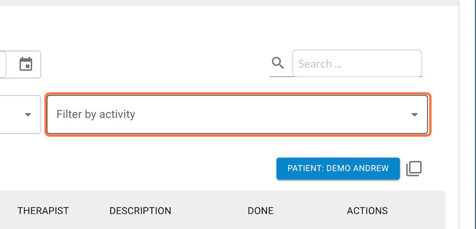476x229 pixels.
Task: Open the Filter by activity dropdown
Action: pyautogui.click(x=237, y=114)
